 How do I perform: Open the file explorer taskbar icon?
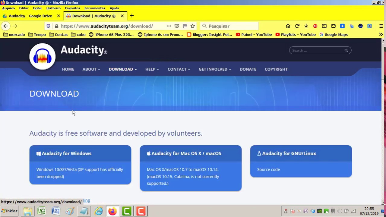tap(27, 211)
